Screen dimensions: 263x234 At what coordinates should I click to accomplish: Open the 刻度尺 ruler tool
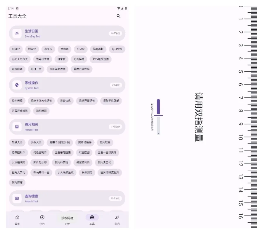pyautogui.click(x=16, y=49)
